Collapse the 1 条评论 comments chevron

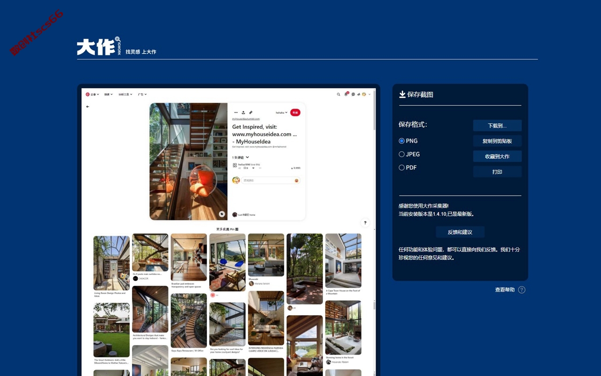coord(247,157)
